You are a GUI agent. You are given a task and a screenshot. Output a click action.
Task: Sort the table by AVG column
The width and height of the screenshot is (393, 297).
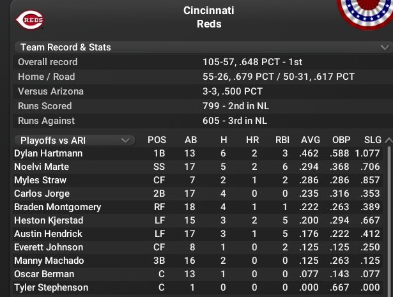[310, 140]
